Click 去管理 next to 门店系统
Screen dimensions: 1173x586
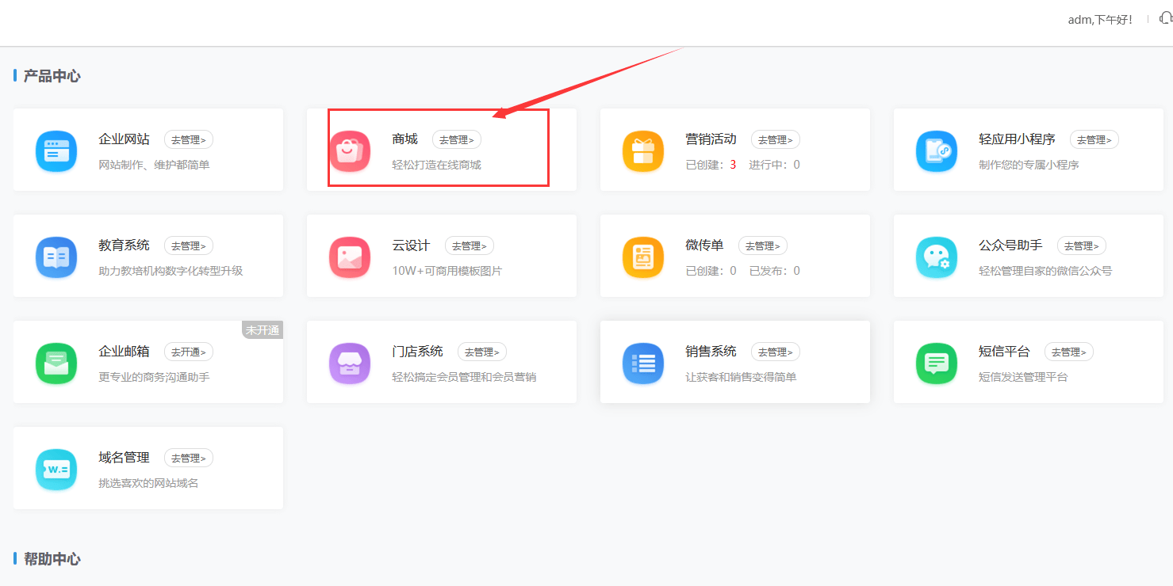tap(482, 352)
